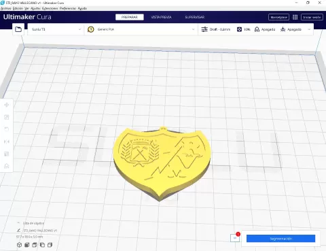Open the Archivo menu

pos(6,8)
